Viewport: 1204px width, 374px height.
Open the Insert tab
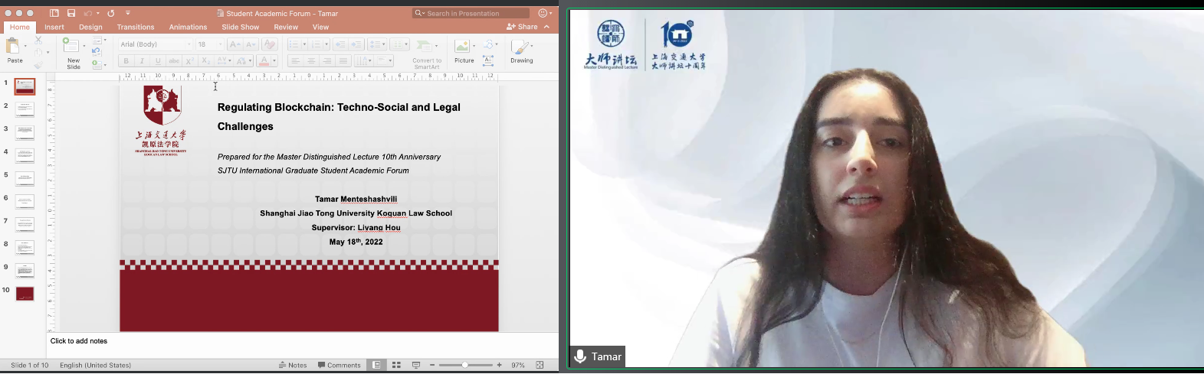54,27
